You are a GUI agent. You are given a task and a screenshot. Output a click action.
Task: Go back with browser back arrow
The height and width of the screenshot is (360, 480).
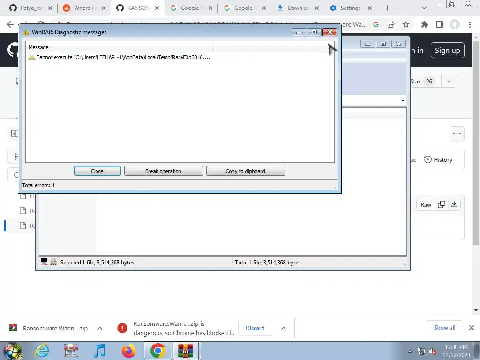tap(10, 24)
